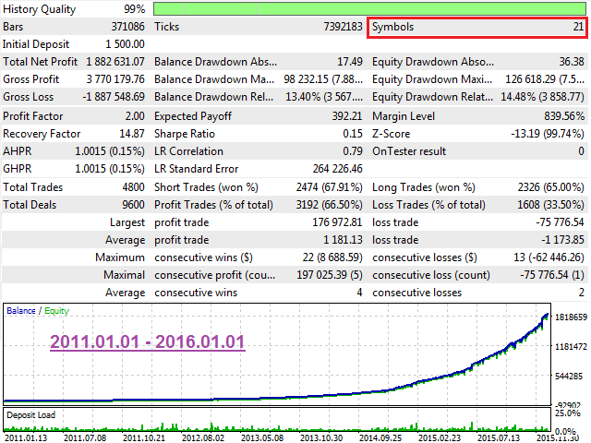
Task: Click the OnTester result value 0
Action: pos(581,151)
